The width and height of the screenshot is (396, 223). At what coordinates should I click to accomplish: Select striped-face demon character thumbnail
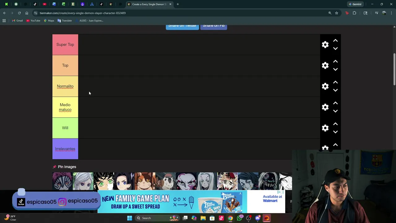click(62, 181)
